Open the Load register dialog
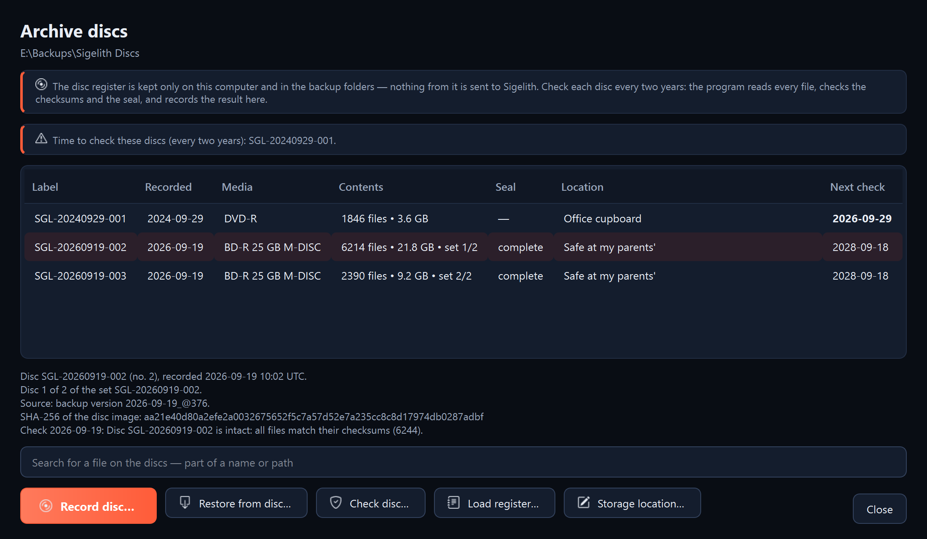Image resolution: width=927 pixels, height=539 pixels. pos(495,503)
